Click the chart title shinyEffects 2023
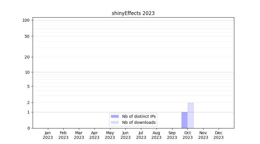Viewport: 260px width, 144px height. point(133,13)
